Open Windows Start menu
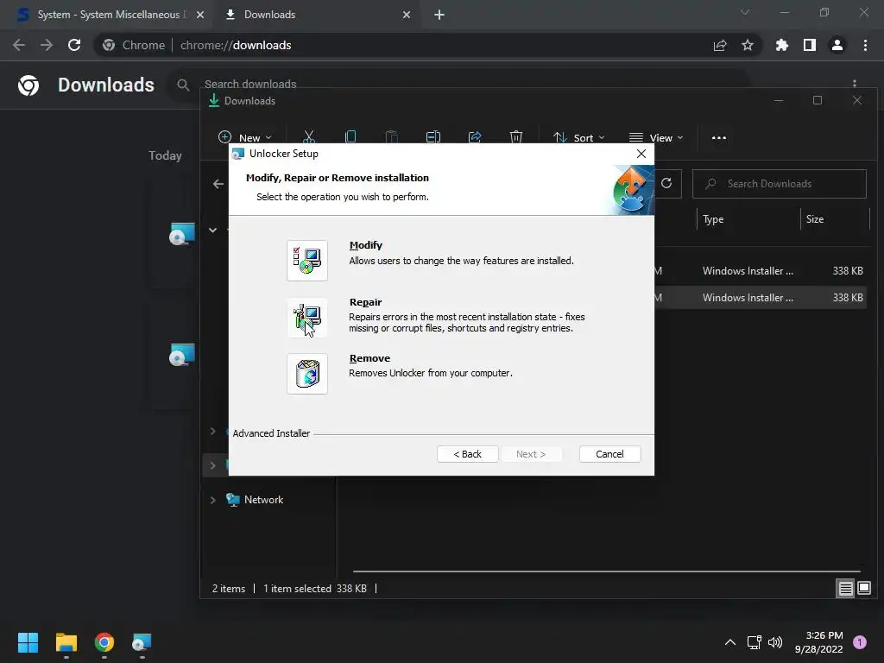884x663 pixels. click(28, 642)
